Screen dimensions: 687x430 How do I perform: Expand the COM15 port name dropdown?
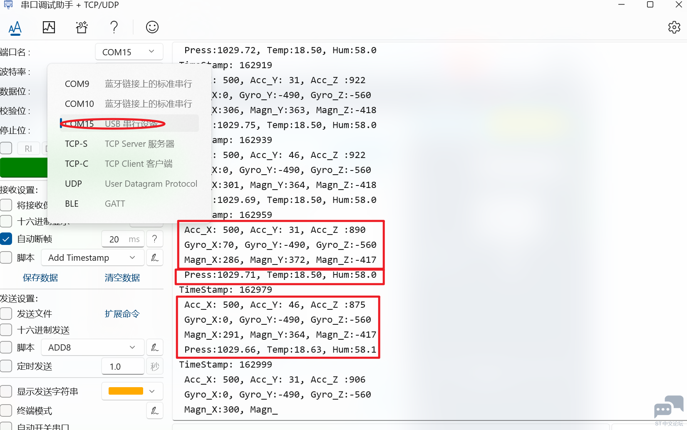129,52
